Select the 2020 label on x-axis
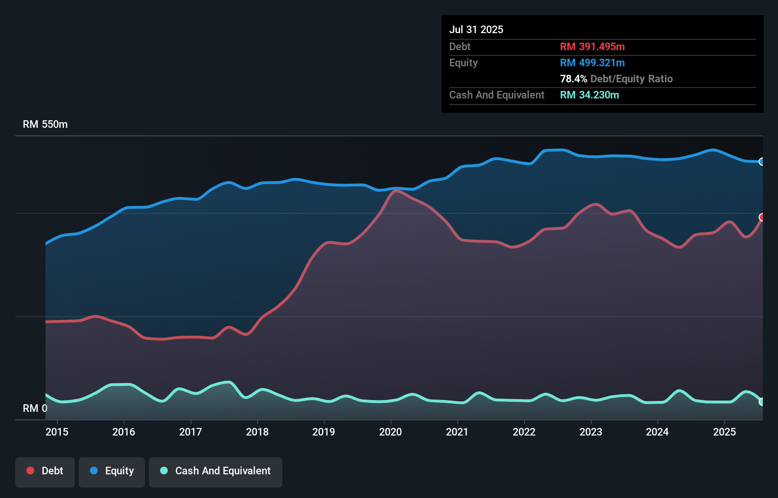The image size is (778, 498). click(390, 432)
